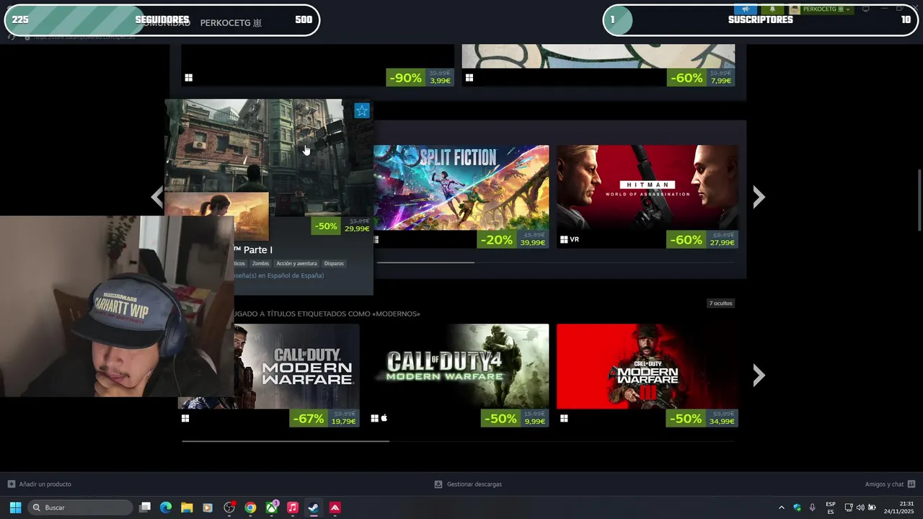Open the Steam announcements megaphone icon
The image size is (923, 519).
click(x=744, y=9)
